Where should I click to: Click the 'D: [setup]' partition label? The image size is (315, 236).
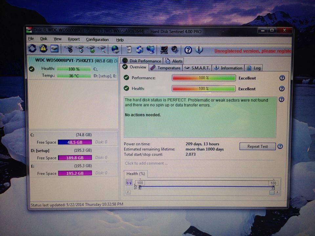[40, 150]
